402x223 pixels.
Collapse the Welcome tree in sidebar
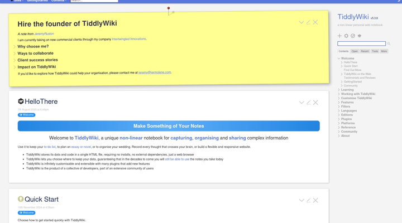tap(339, 59)
